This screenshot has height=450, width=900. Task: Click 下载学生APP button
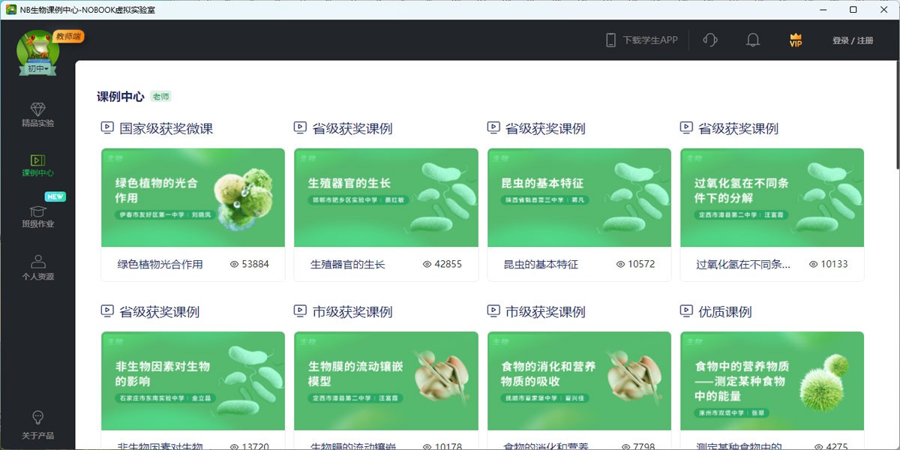pyautogui.click(x=649, y=40)
